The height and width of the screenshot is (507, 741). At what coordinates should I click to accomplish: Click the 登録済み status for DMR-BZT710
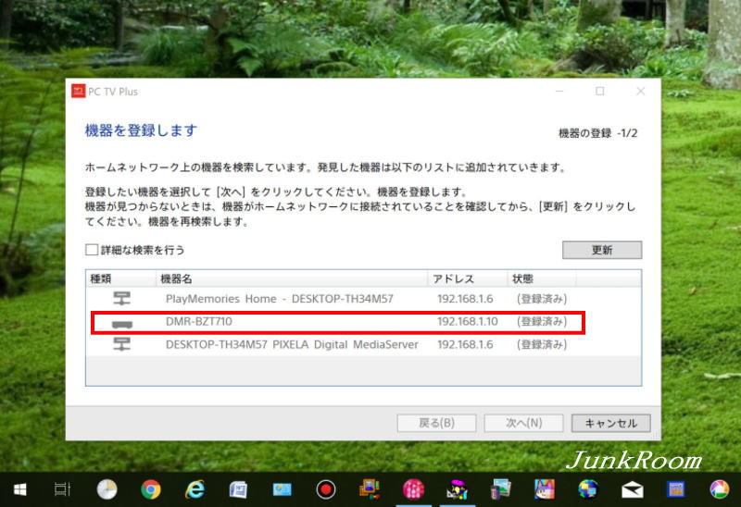(542, 321)
